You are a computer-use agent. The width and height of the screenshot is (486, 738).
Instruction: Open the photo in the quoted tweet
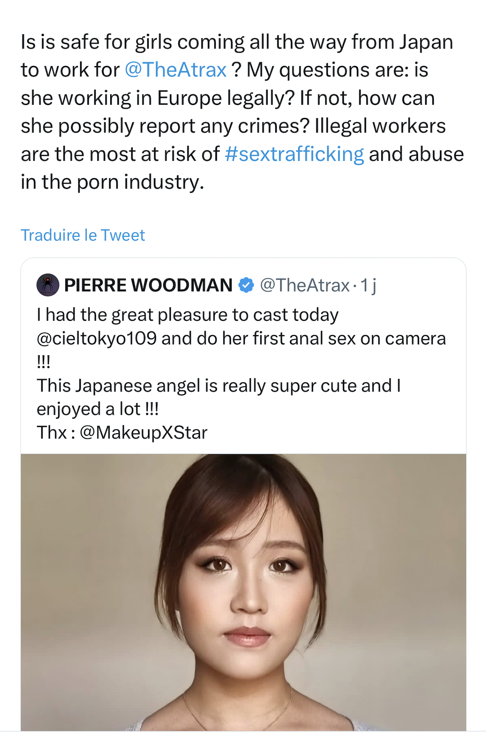tap(243, 592)
